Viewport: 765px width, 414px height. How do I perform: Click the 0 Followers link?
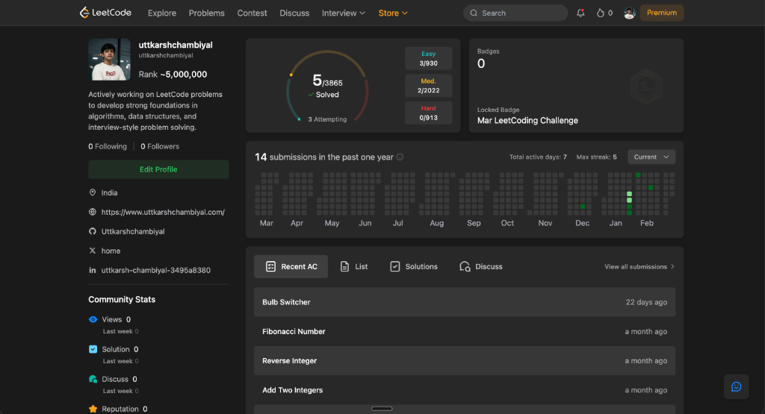click(160, 146)
